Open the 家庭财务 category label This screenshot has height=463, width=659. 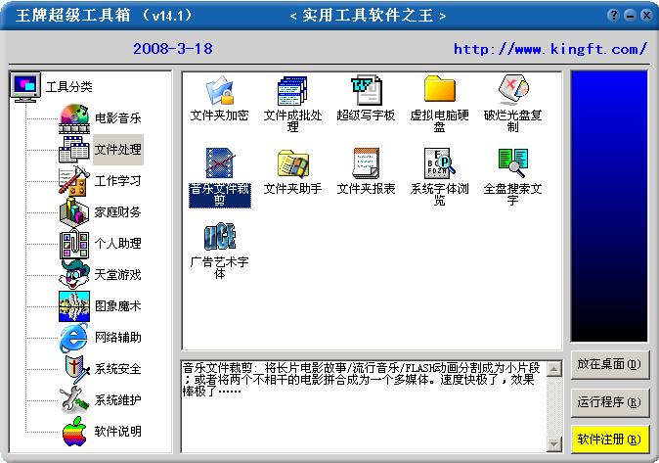[117, 212]
